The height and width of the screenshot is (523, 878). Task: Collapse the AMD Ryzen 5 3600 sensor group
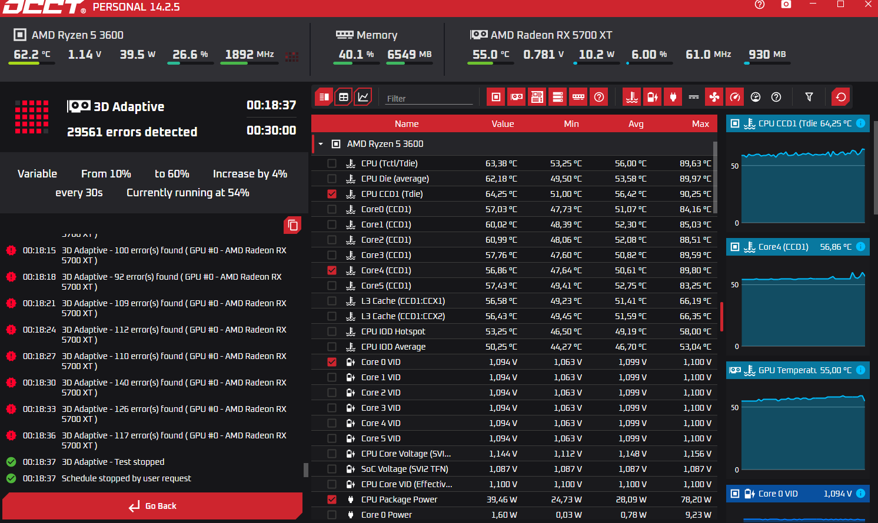pos(321,144)
